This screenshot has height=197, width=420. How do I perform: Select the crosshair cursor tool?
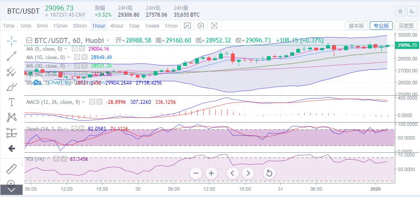pyautogui.click(x=12, y=40)
